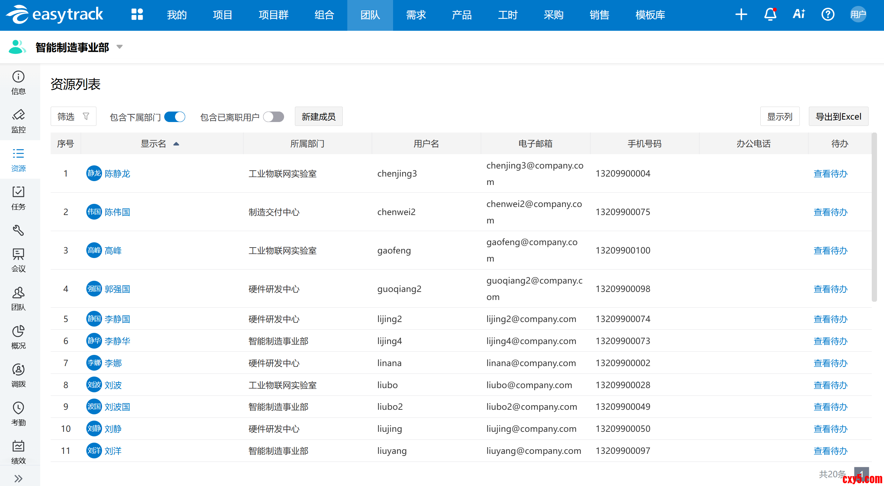Click the help question mark icon
Viewport: 884px width, 486px height.
click(828, 15)
